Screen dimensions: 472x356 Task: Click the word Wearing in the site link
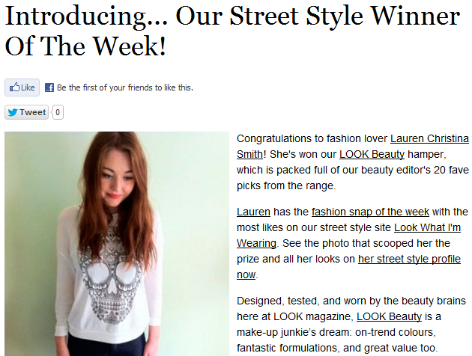(x=256, y=243)
